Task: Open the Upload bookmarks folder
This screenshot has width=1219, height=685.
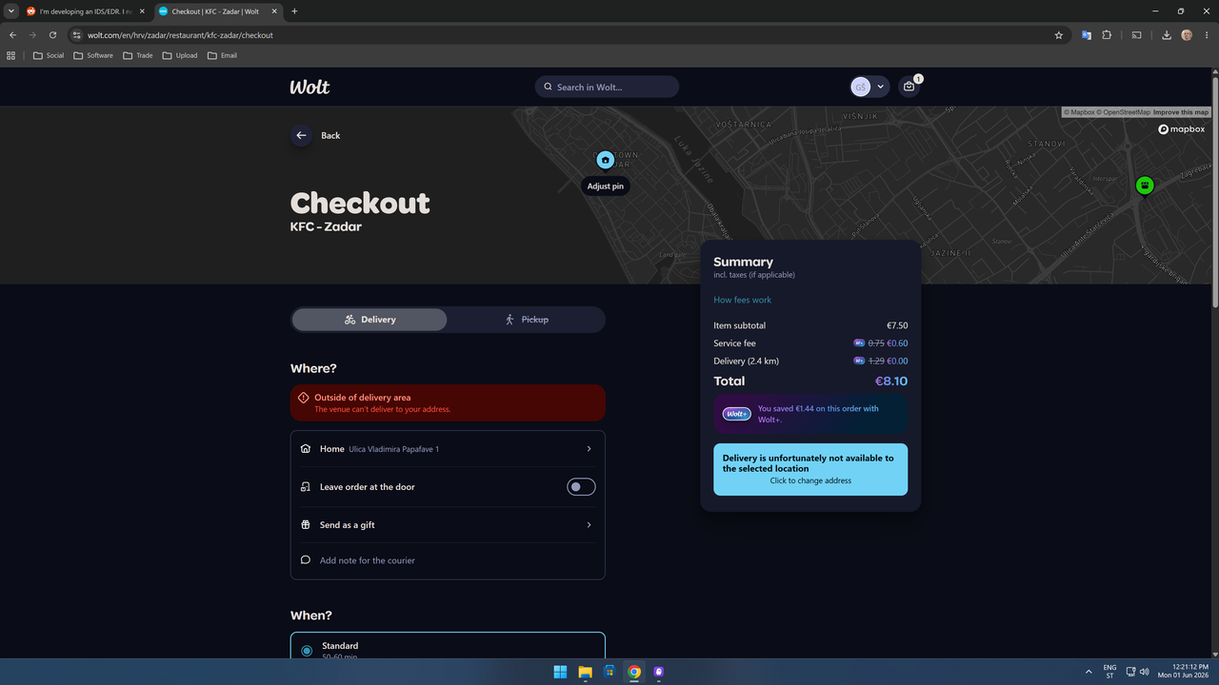Action: pyautogui.click(x=180, y=55)
